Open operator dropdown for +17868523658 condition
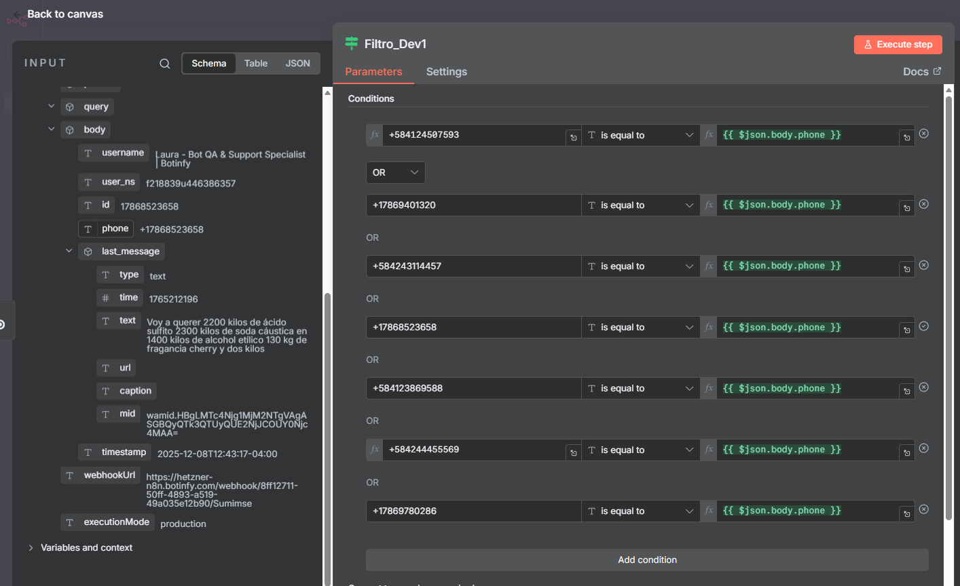This screenshot has height=586, width=960. [641, 328]
